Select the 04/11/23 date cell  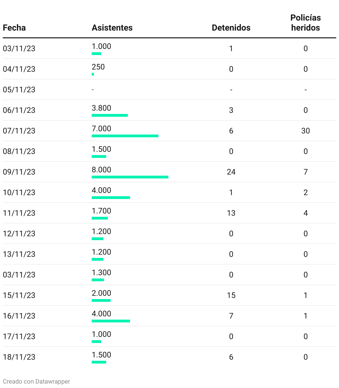pos(19,69)
